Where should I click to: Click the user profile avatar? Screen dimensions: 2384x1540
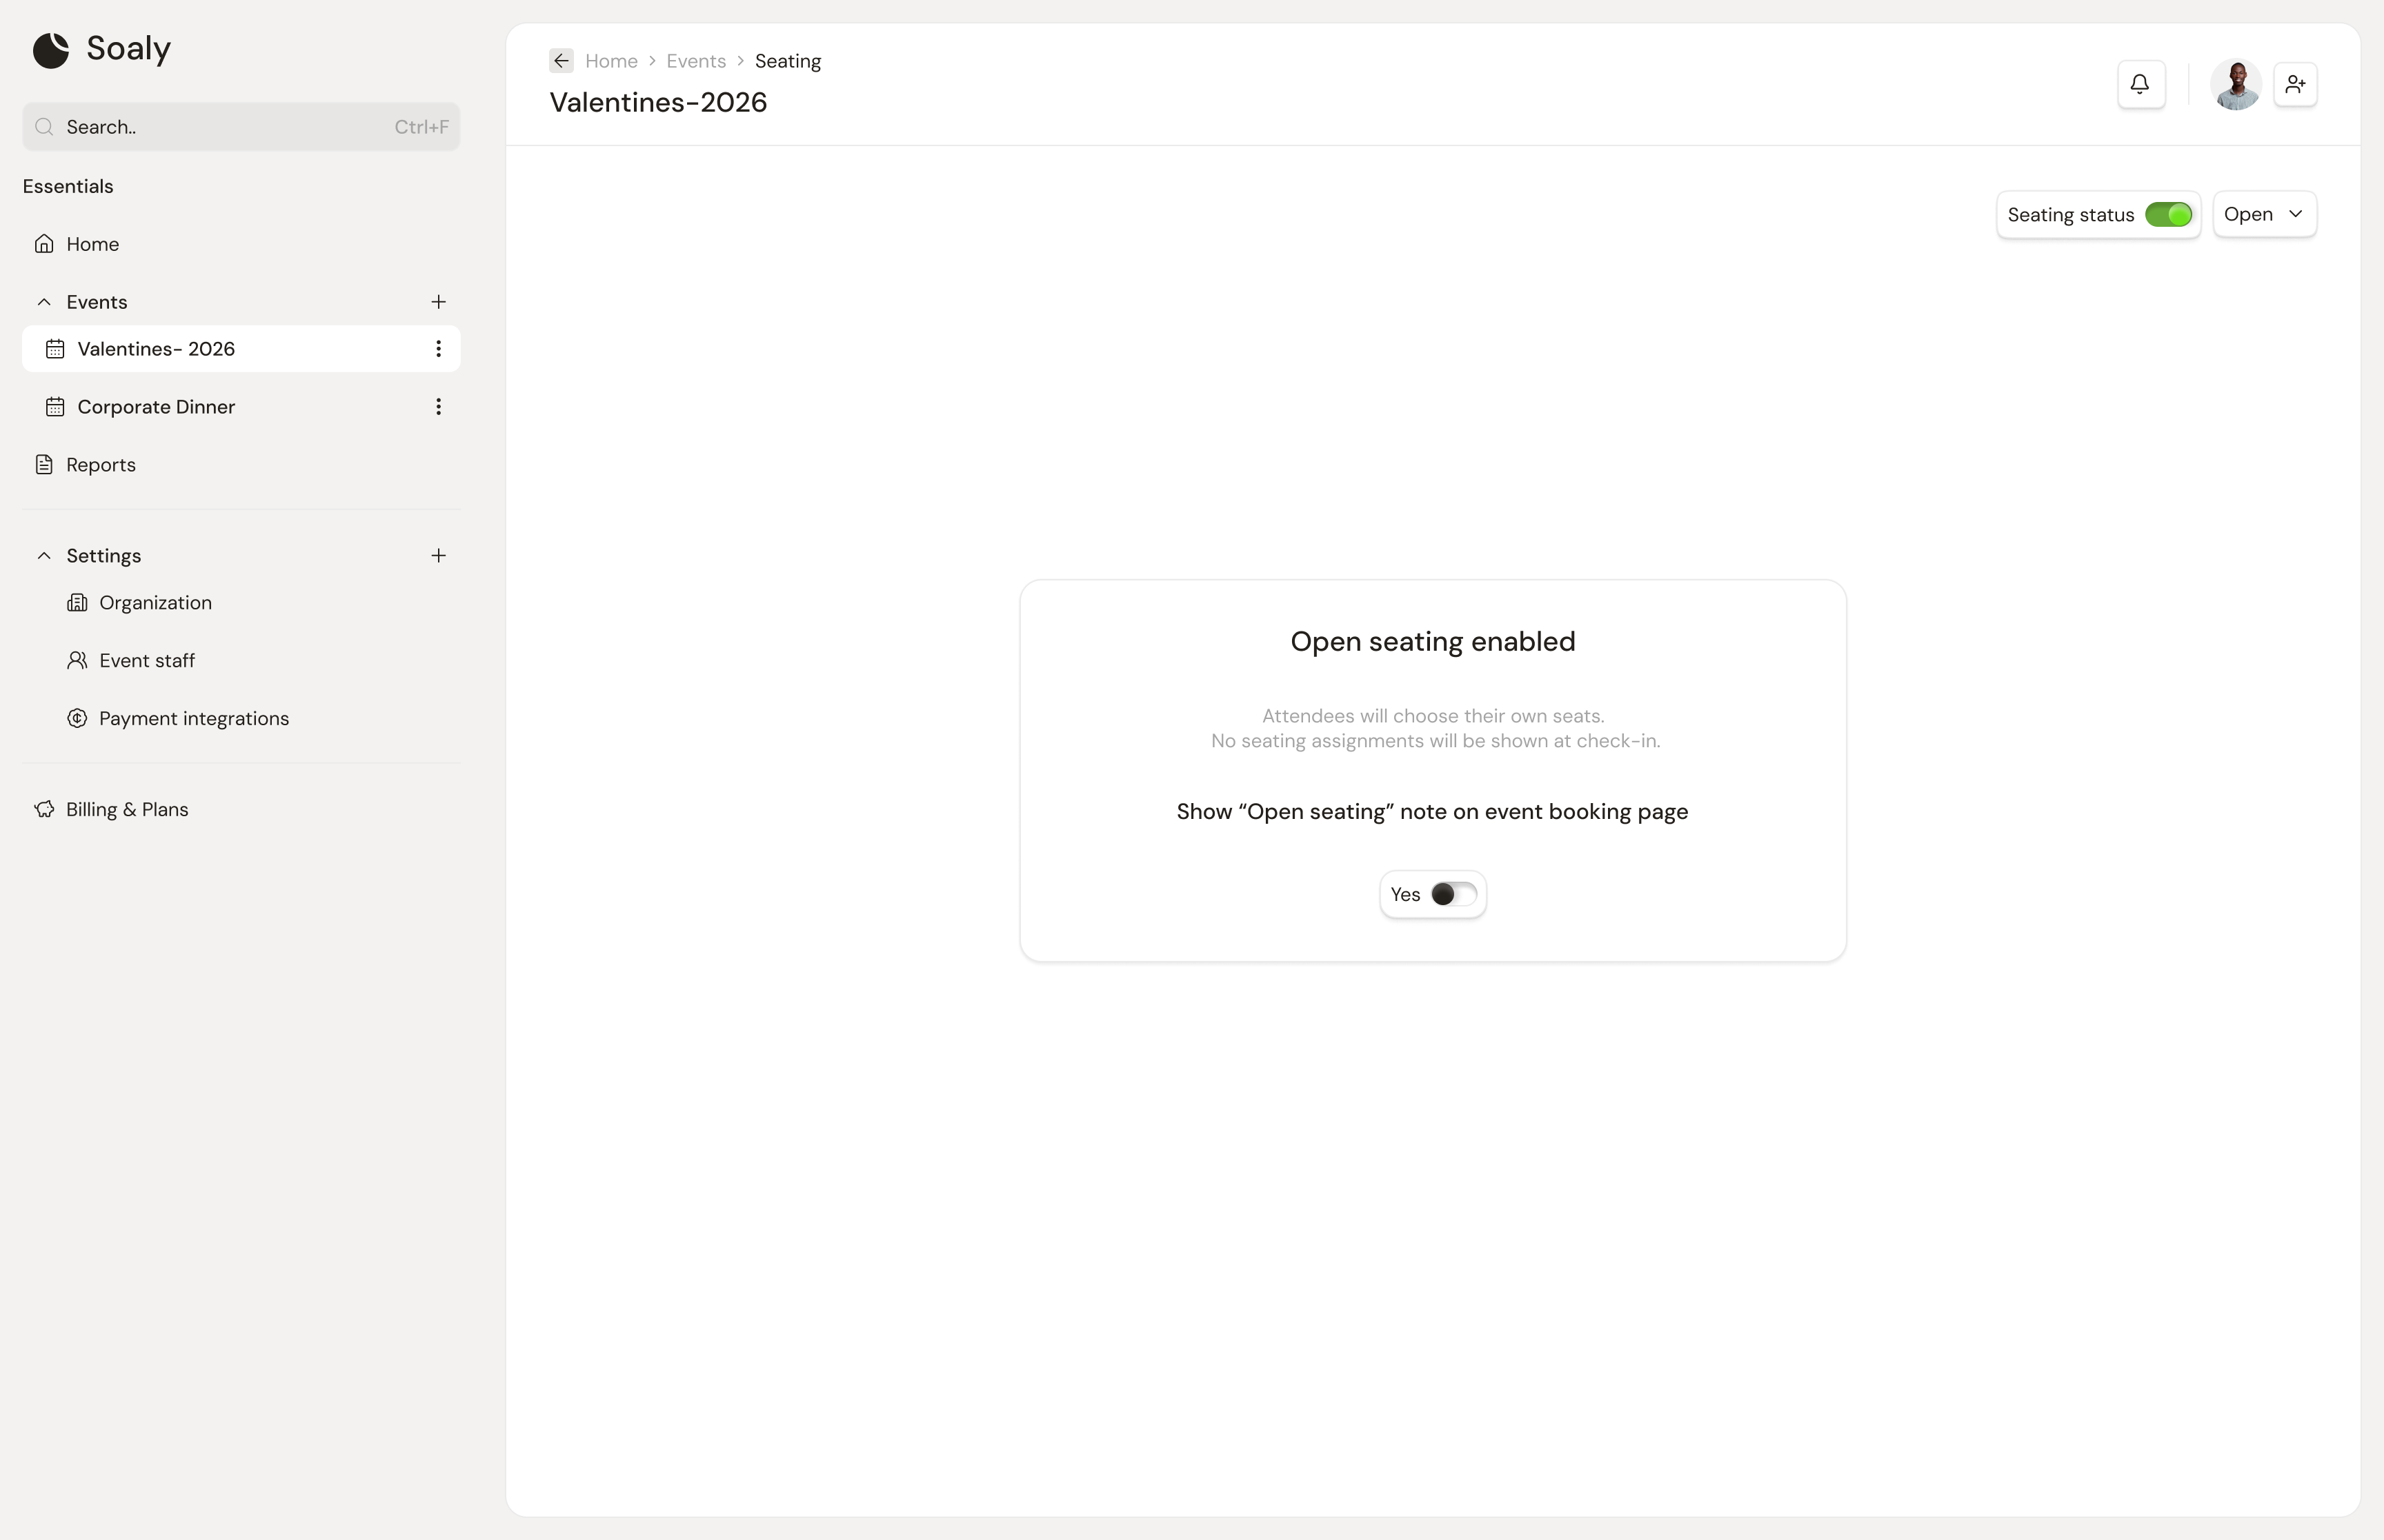[x=2235, y=84]
